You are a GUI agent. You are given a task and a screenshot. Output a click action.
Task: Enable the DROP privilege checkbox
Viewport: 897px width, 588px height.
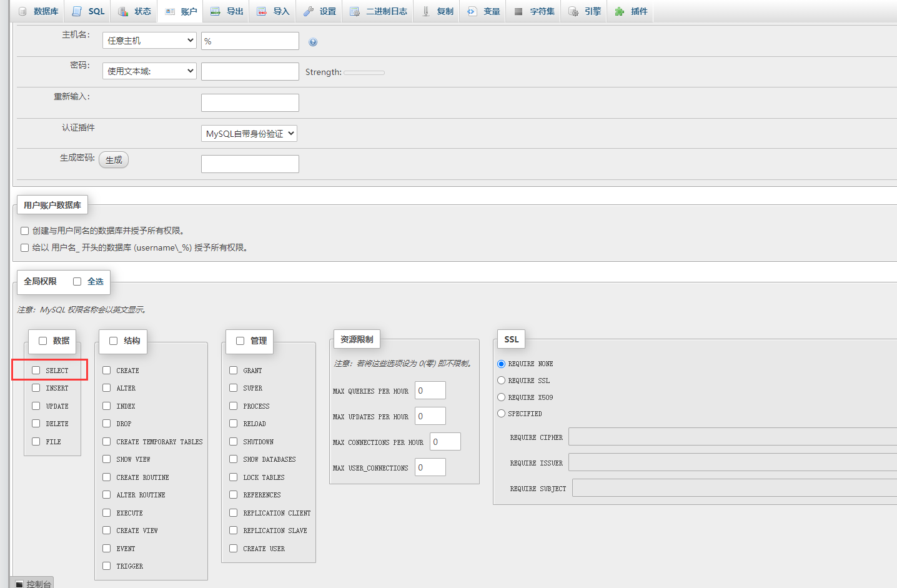(107, 424)
